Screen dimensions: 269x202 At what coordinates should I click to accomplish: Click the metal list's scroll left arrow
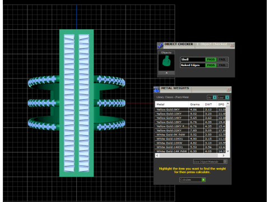(157, 155)
